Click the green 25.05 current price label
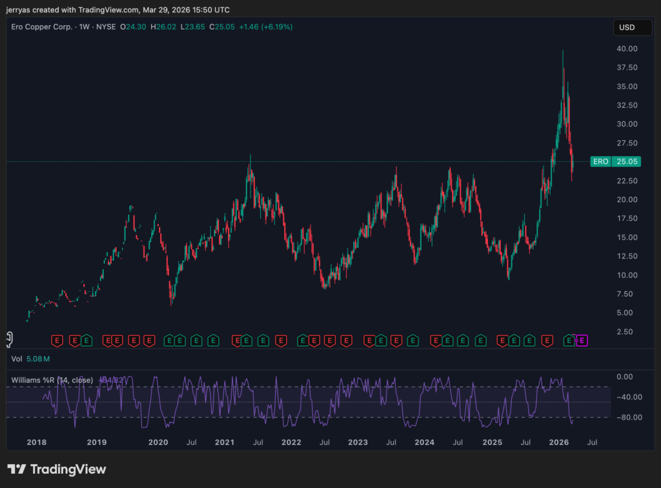The height and width of the screenshot is (488, 661). (626, 161)
